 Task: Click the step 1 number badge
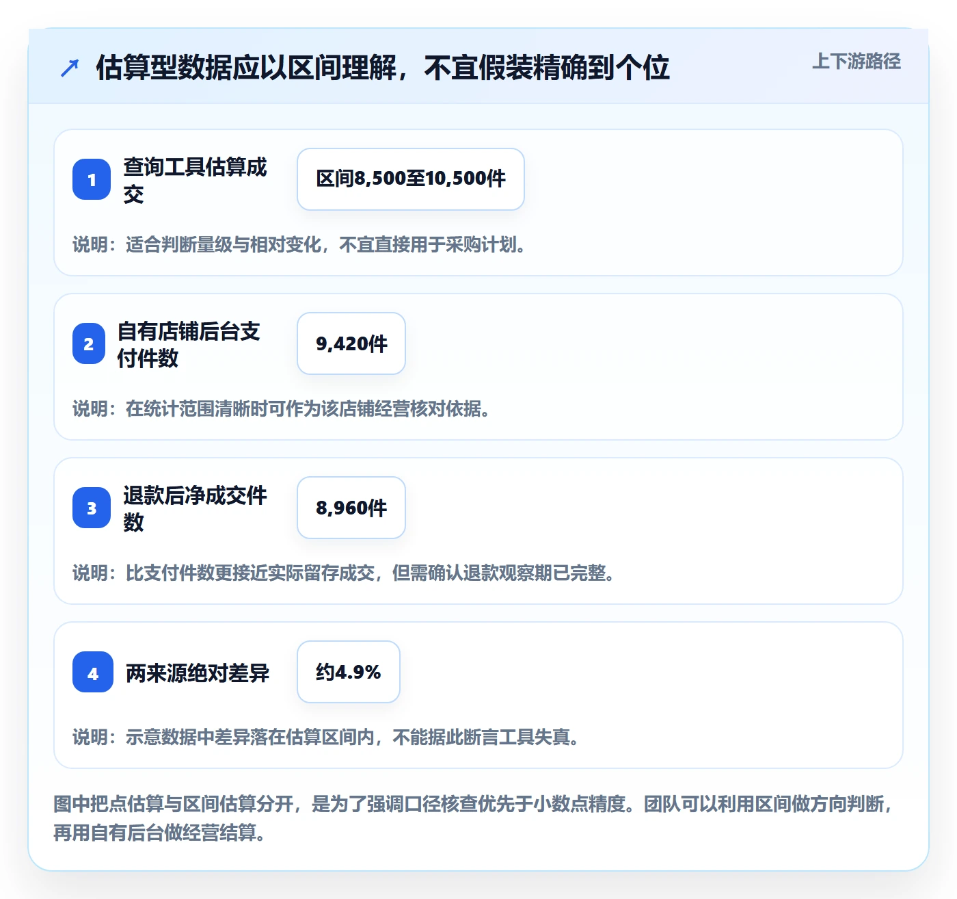[92, 179]
